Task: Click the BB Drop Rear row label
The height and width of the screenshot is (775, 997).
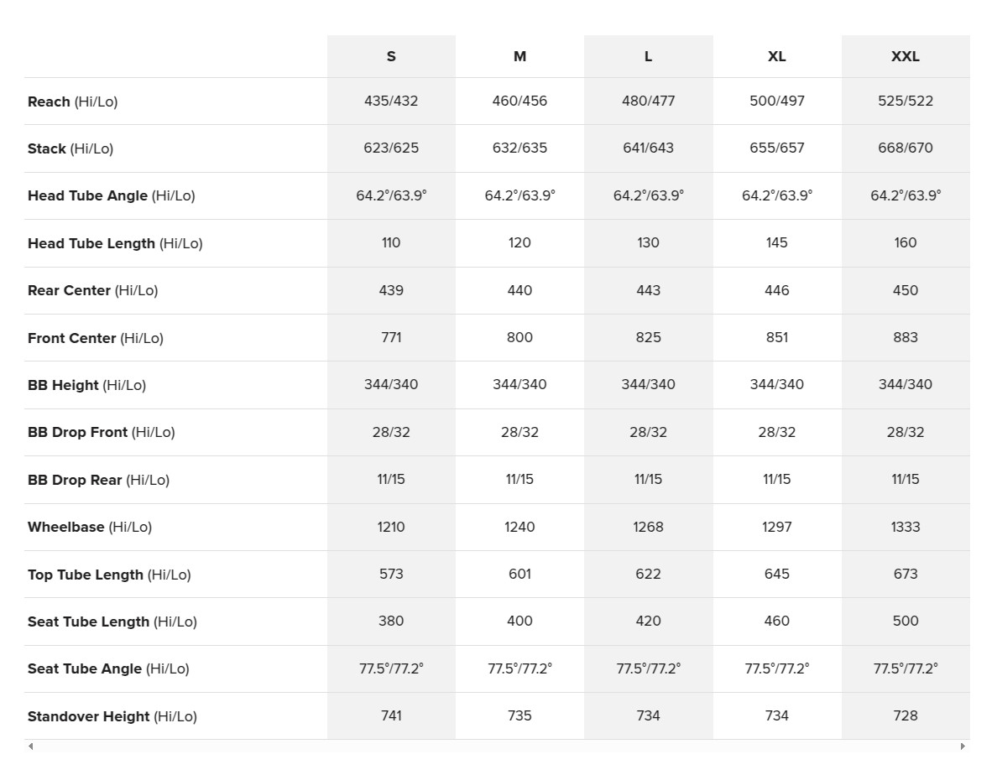Action: tap(98, 481)
